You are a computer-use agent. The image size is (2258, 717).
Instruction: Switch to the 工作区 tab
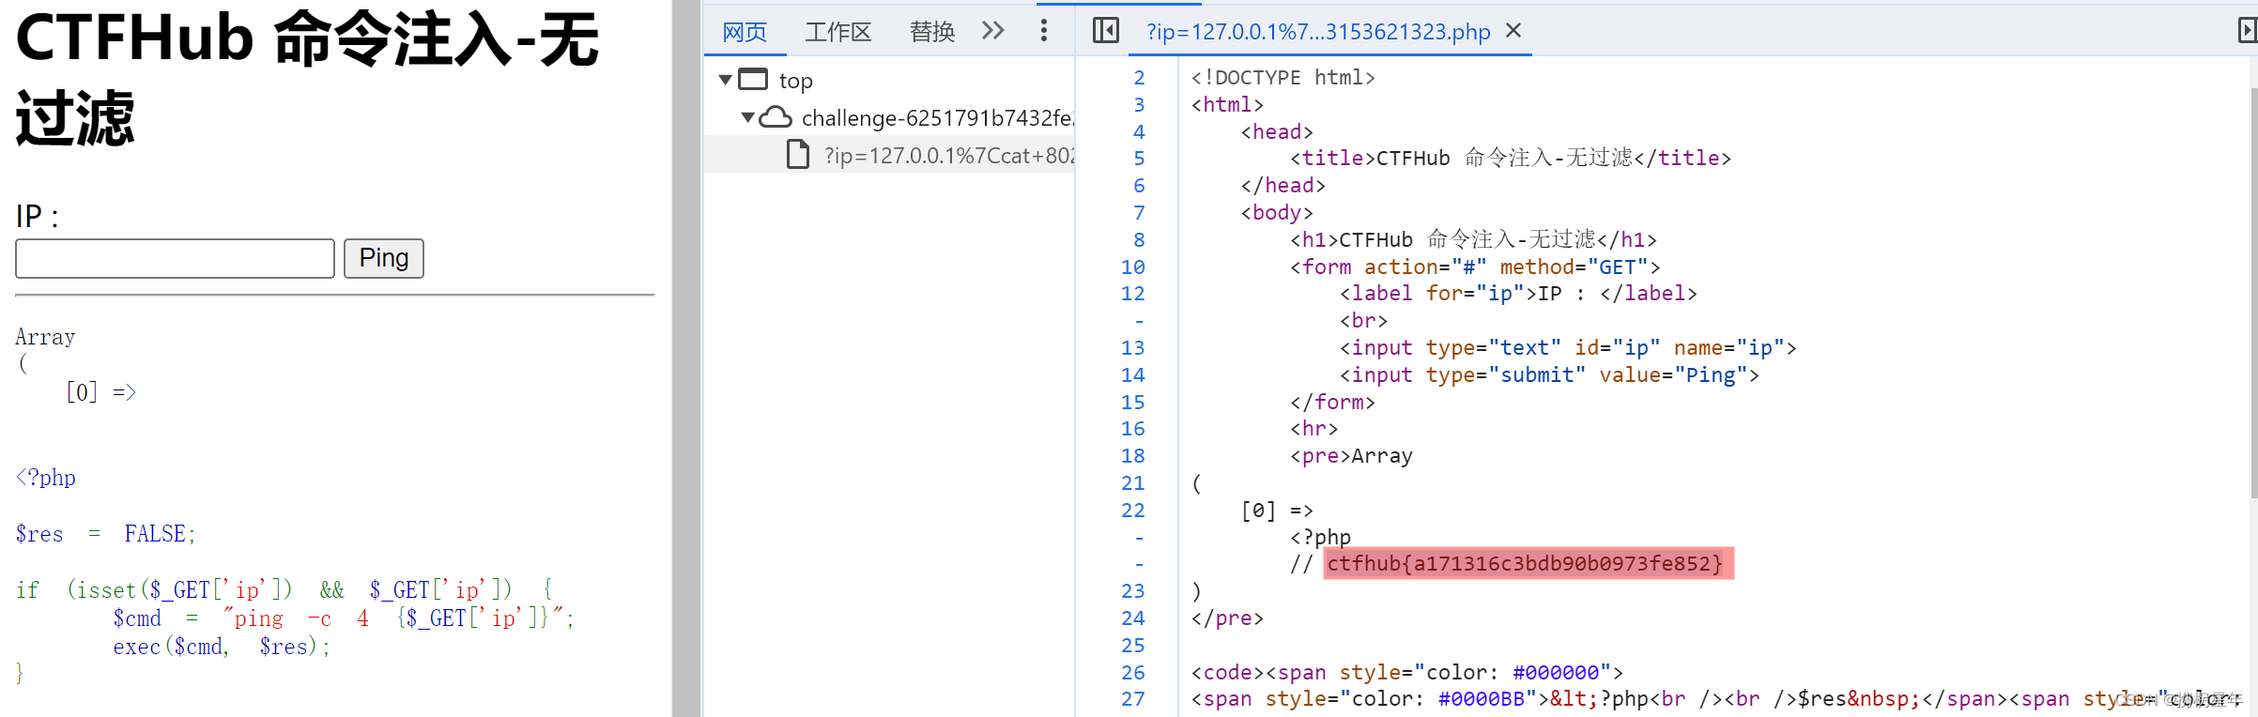[837, 32]
